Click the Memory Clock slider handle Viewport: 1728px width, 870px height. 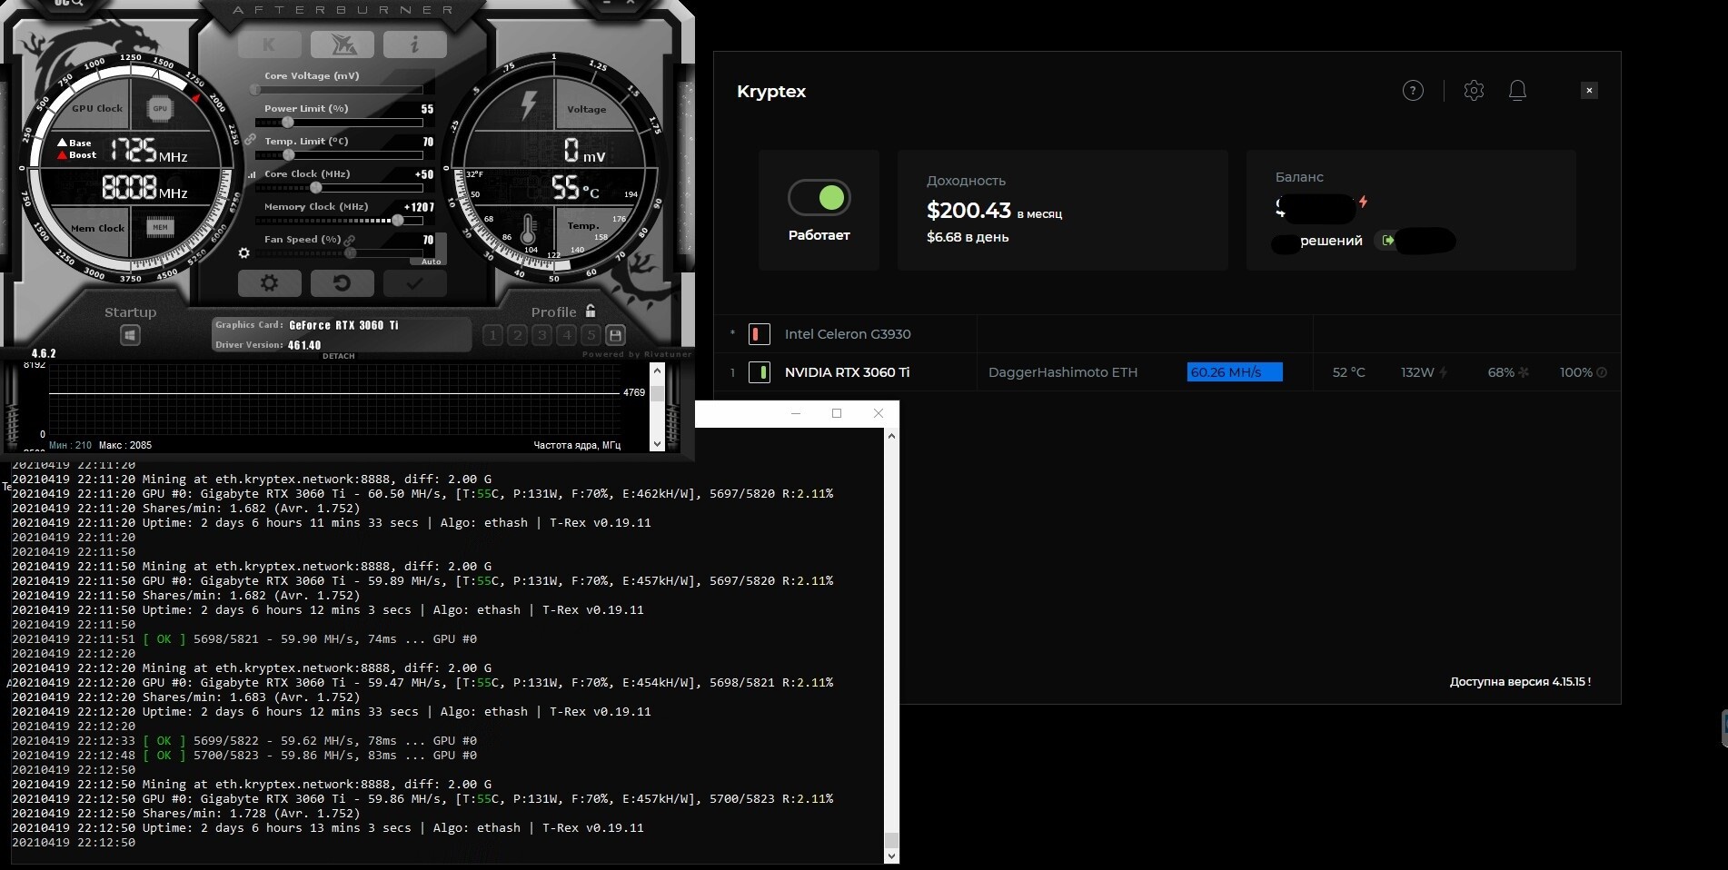[397, 221]
